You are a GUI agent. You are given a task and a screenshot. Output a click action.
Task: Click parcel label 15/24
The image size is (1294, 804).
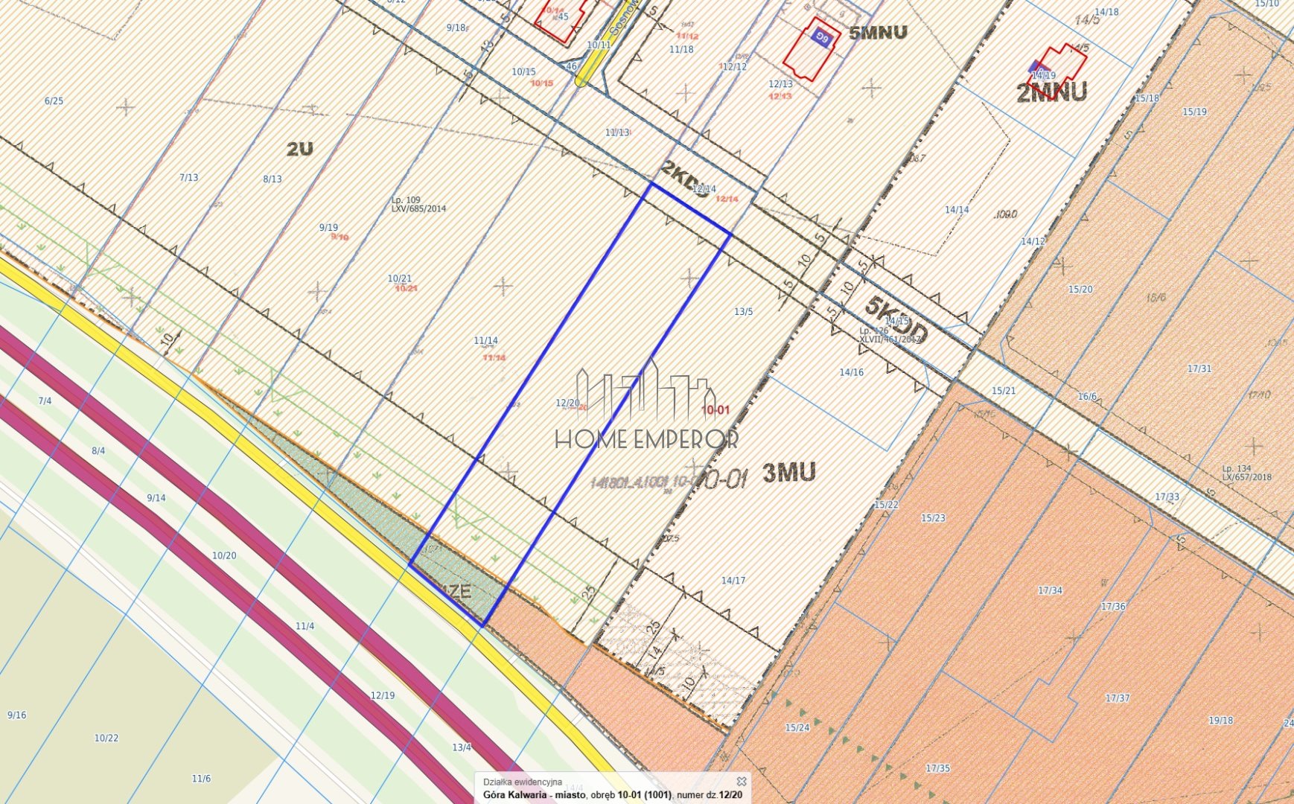point(797,727)
